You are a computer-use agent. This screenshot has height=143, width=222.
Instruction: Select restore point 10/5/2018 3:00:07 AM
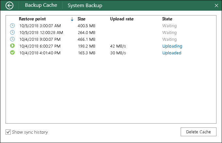(40, 26)
